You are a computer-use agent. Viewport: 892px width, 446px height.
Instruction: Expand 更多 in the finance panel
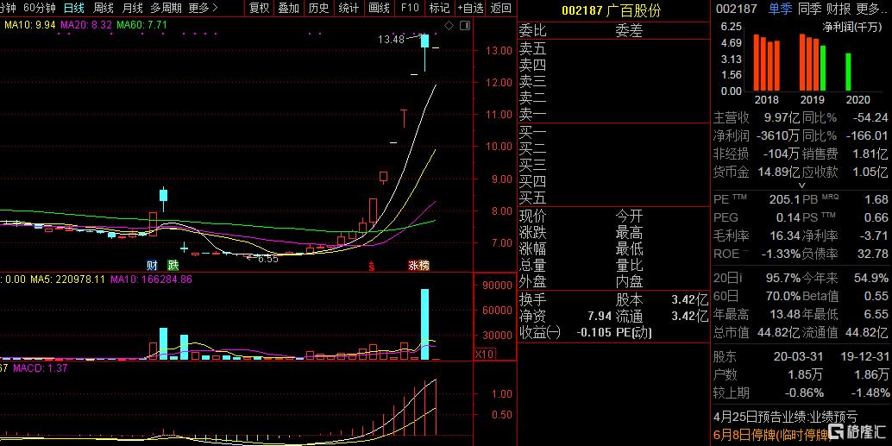(x=870, y=9)
